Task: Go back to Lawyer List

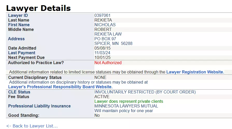Action: [x=32, y=126]
